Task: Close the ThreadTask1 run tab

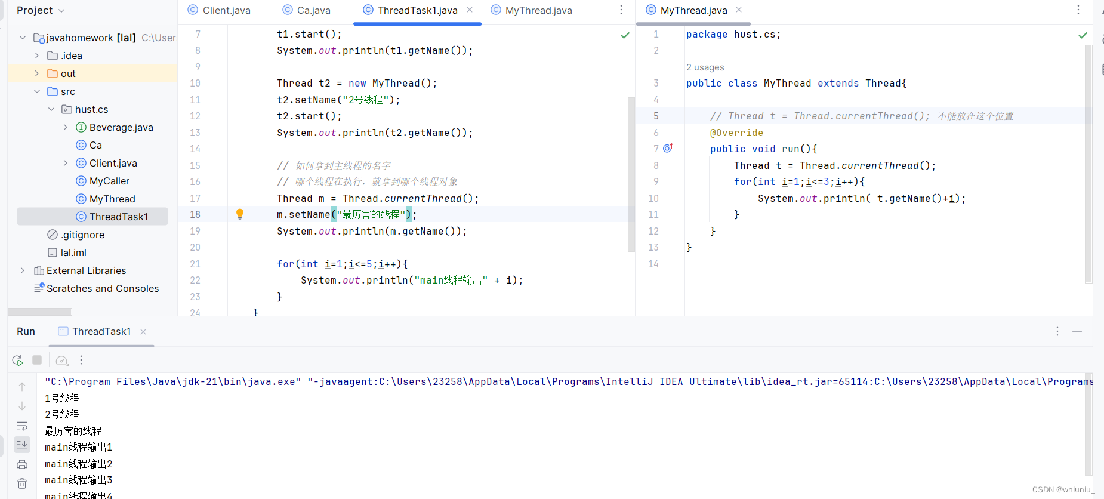Action: pyautogui.click(x=143, y=332)
